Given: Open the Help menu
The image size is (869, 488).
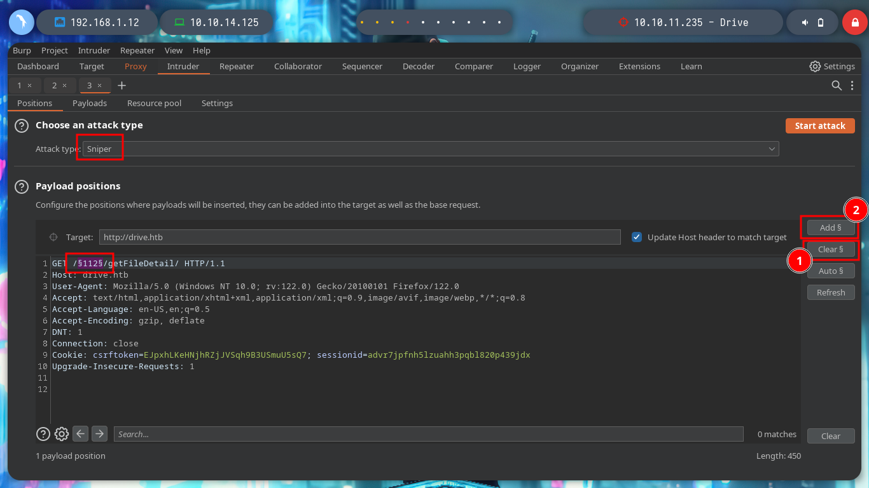Looking at the screenshot, I should point(202,50).
